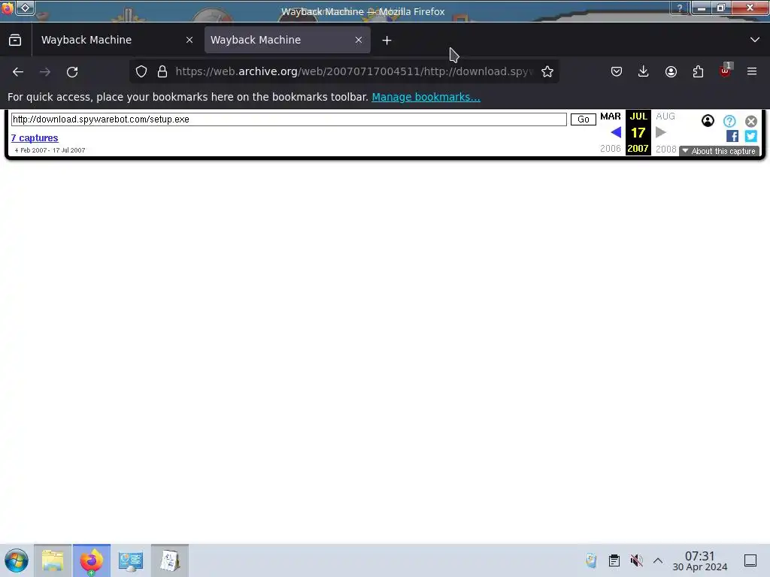Select the MAR previous month capture
This screenshot has width=770, height=577.
coord(611,116)
